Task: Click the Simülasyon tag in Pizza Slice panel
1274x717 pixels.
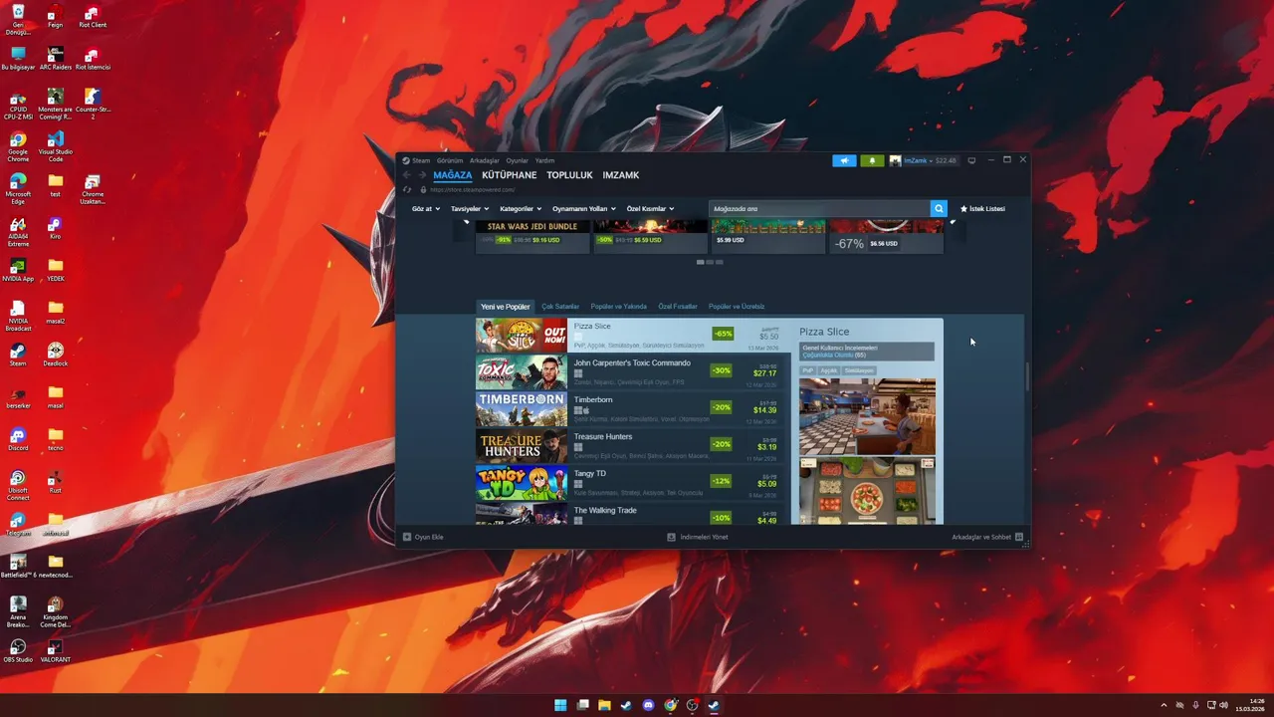Action: pyautogui.click(x=859, y=370)
